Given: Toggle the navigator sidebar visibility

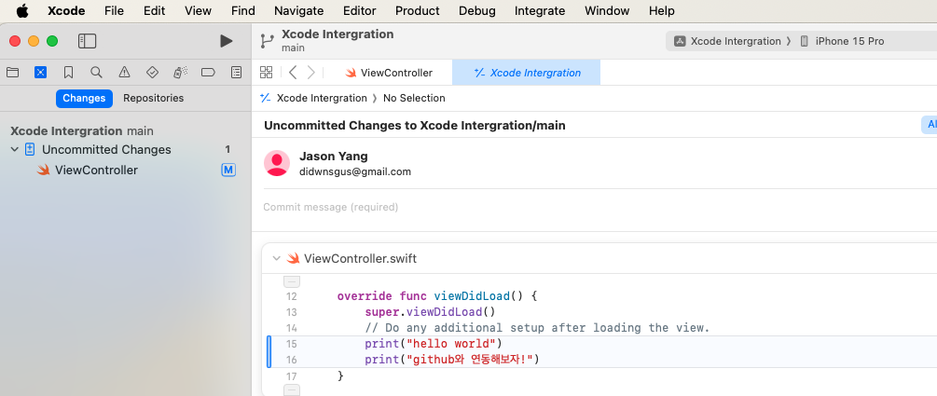Looking at the screenshot, I should [88, 41].
